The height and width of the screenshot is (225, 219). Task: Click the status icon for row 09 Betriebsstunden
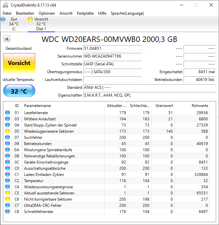point(7,143)
